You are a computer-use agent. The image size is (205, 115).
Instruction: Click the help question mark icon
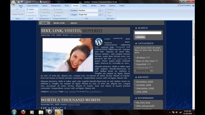click(x=193, y=5)
